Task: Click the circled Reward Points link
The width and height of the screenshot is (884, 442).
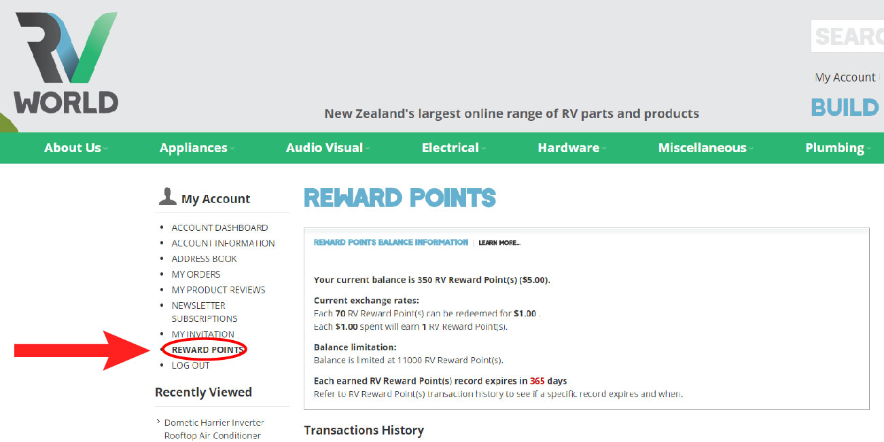Action: point(207,350)
